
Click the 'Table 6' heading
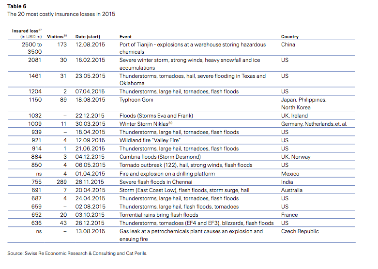pyautogui.click(x=16, y=7)
